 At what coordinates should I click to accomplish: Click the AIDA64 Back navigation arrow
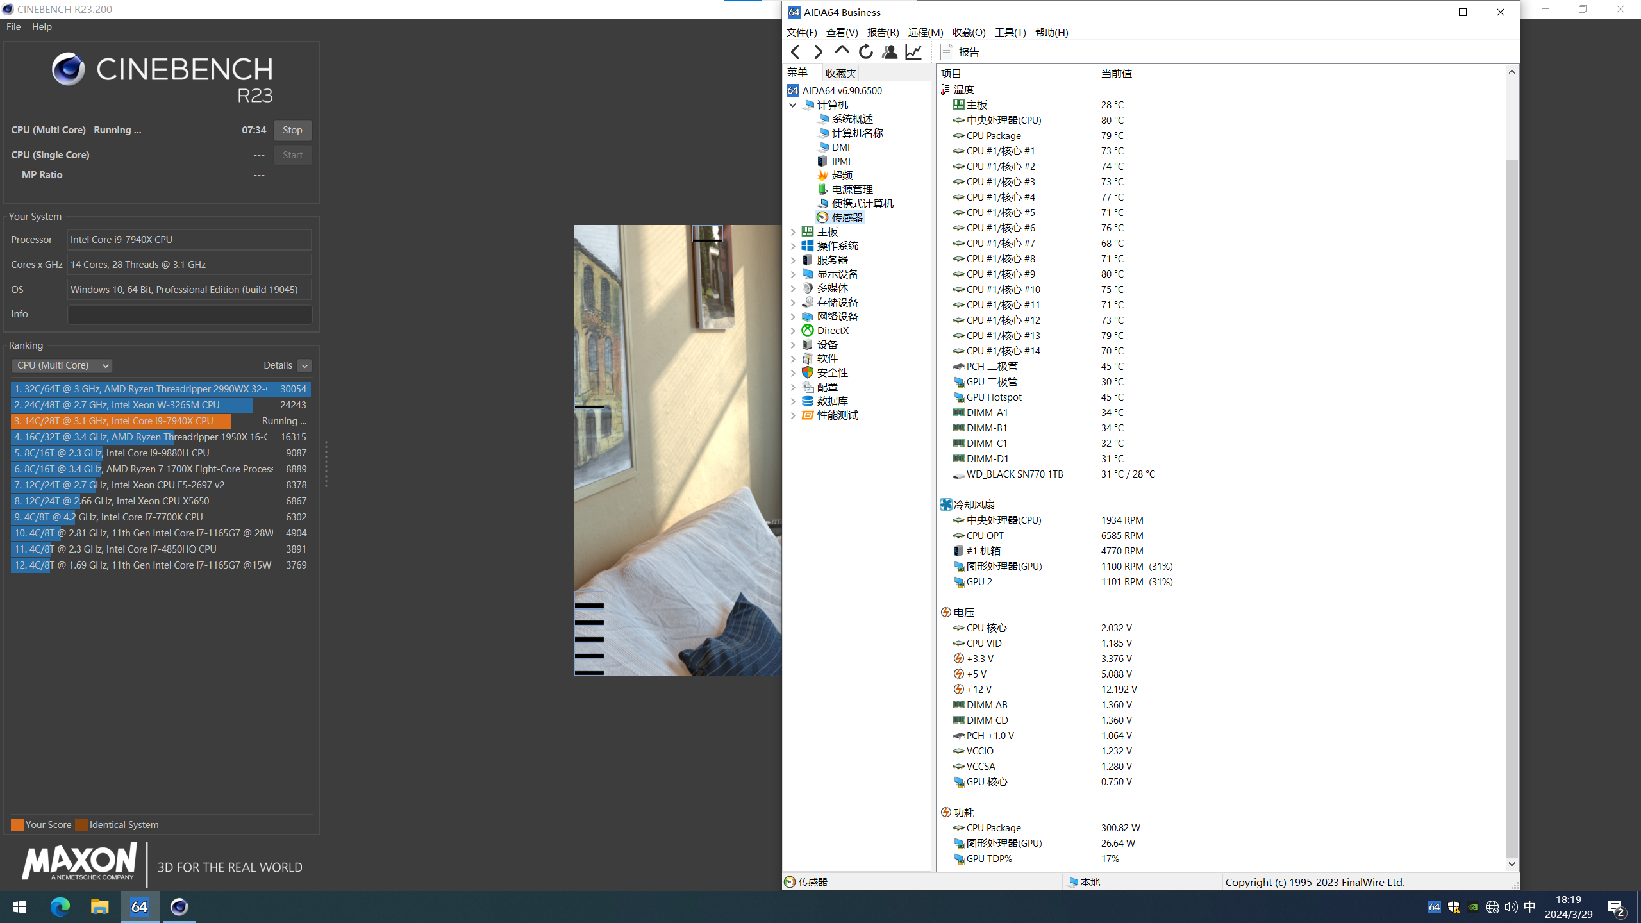(x=795, y=52)
